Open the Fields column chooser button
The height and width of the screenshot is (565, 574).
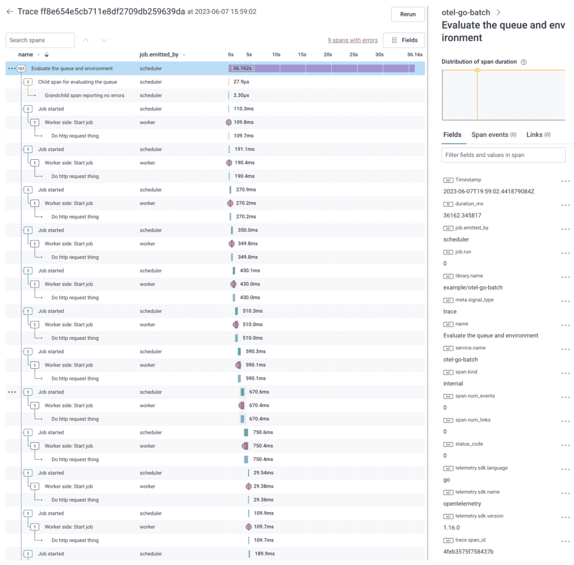pyautogui.click(x=404, y=40)
